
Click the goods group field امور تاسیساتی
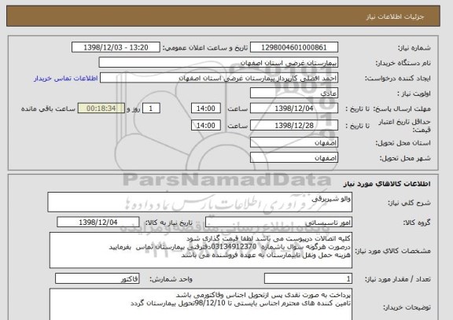coord(278,223)
